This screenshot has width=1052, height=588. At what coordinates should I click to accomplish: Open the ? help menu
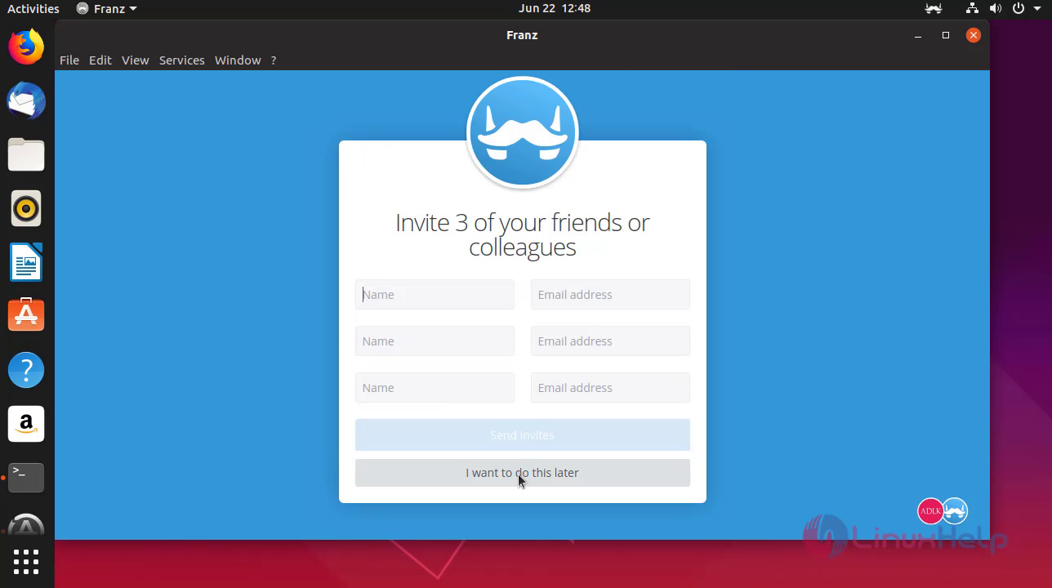tap(274, 60)
